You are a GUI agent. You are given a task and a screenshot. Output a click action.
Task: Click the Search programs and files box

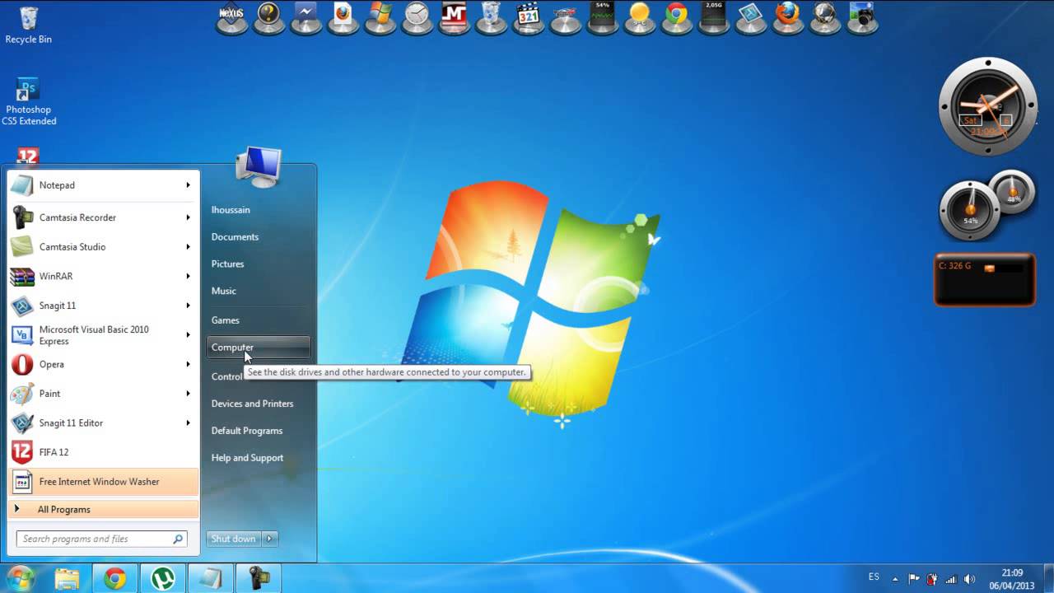click(102, 539)
